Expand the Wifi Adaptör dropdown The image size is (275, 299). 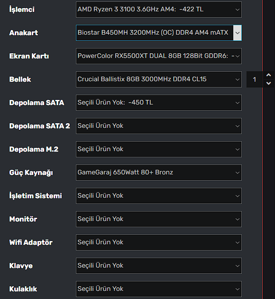(x=159, y=242)
